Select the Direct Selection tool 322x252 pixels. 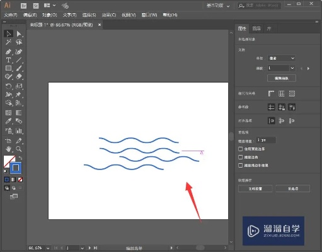(19, 34)
